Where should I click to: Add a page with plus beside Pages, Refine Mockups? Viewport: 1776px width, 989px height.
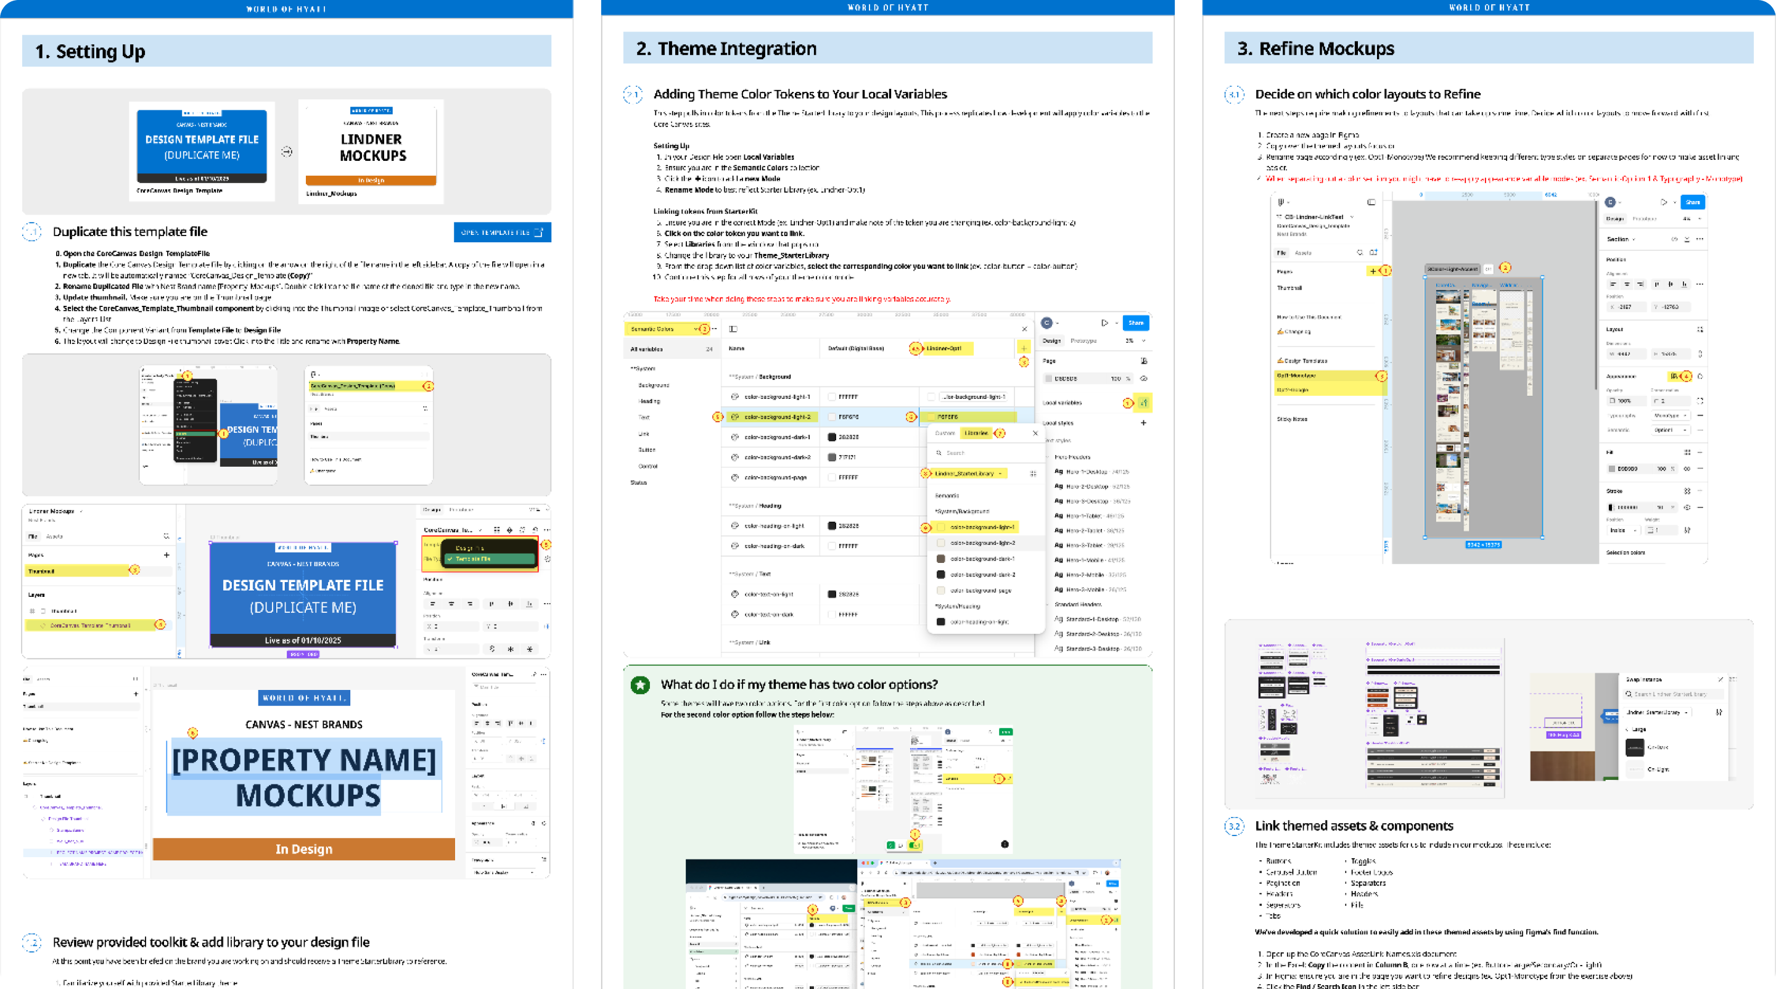pos(1373,271)
